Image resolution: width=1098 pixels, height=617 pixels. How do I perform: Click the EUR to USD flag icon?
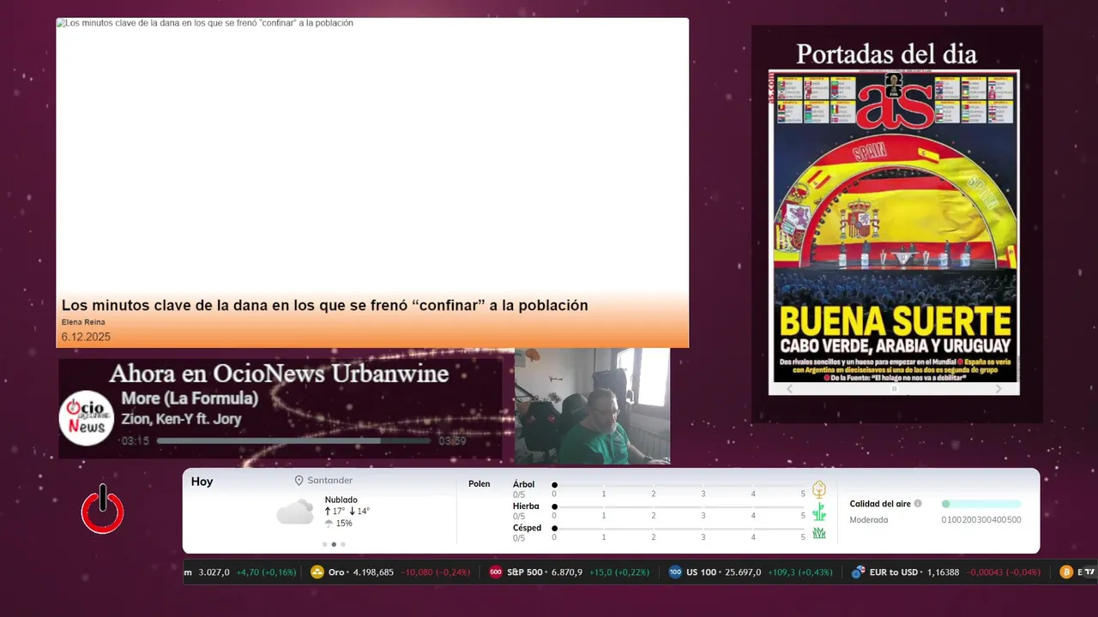pyautogui.click(x=858, y=572)
